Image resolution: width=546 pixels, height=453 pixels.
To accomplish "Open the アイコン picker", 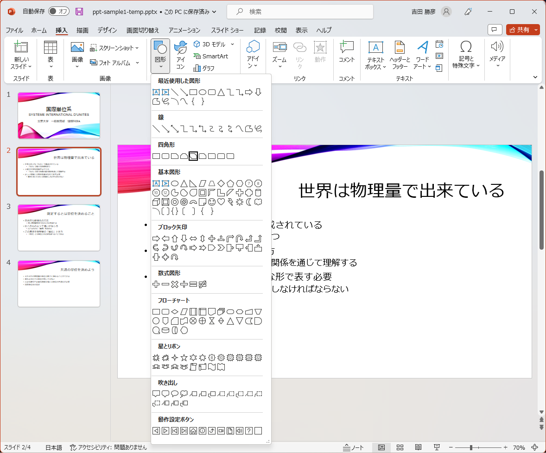I will tap(180, 55).
